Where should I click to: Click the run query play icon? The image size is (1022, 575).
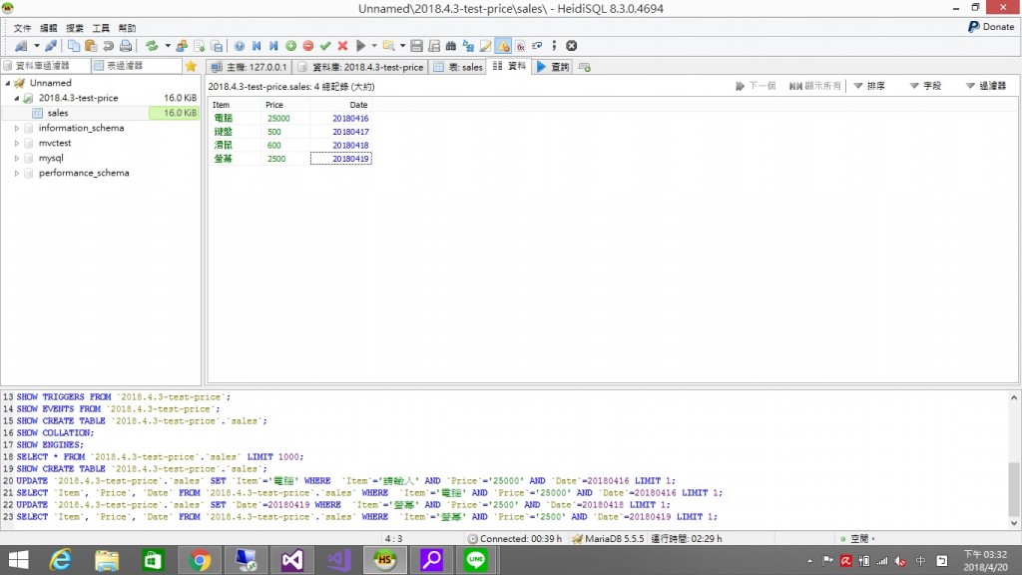361,46
